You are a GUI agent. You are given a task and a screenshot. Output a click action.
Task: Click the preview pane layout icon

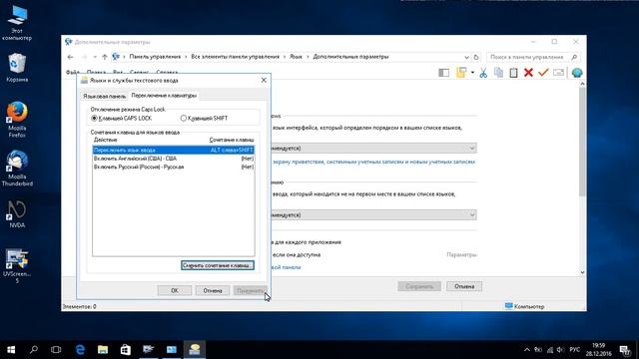pos(443,73)
